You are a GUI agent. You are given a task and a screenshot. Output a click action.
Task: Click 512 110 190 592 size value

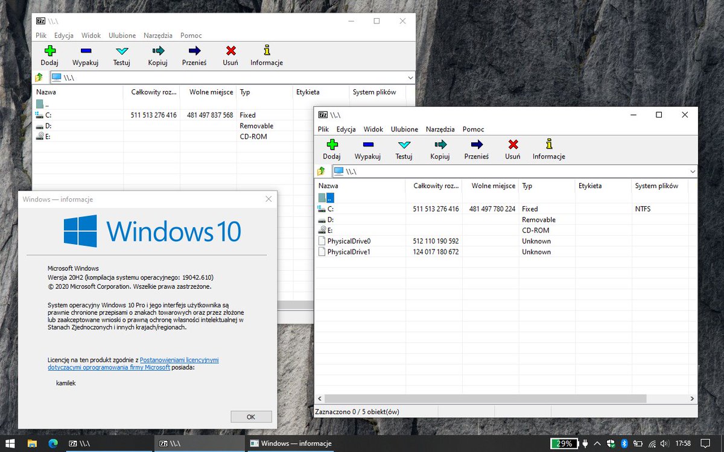click(436, 241)
